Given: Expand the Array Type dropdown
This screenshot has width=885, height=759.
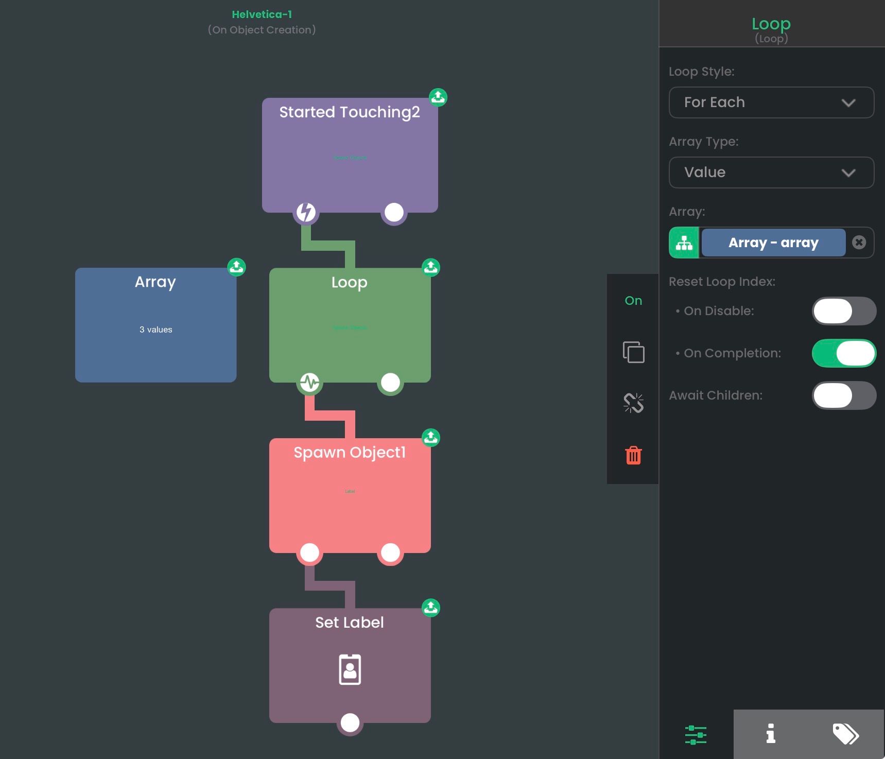Looking at the screenshot, I should (771, 173).
